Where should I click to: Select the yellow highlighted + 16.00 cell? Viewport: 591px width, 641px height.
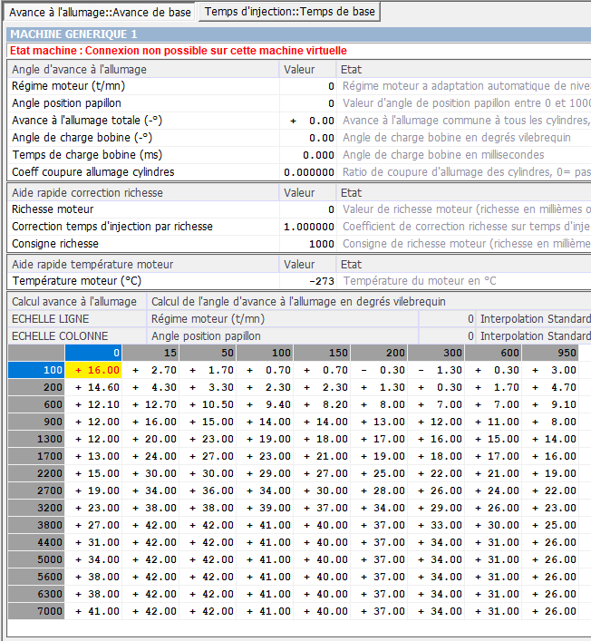[x=95, y=370]
